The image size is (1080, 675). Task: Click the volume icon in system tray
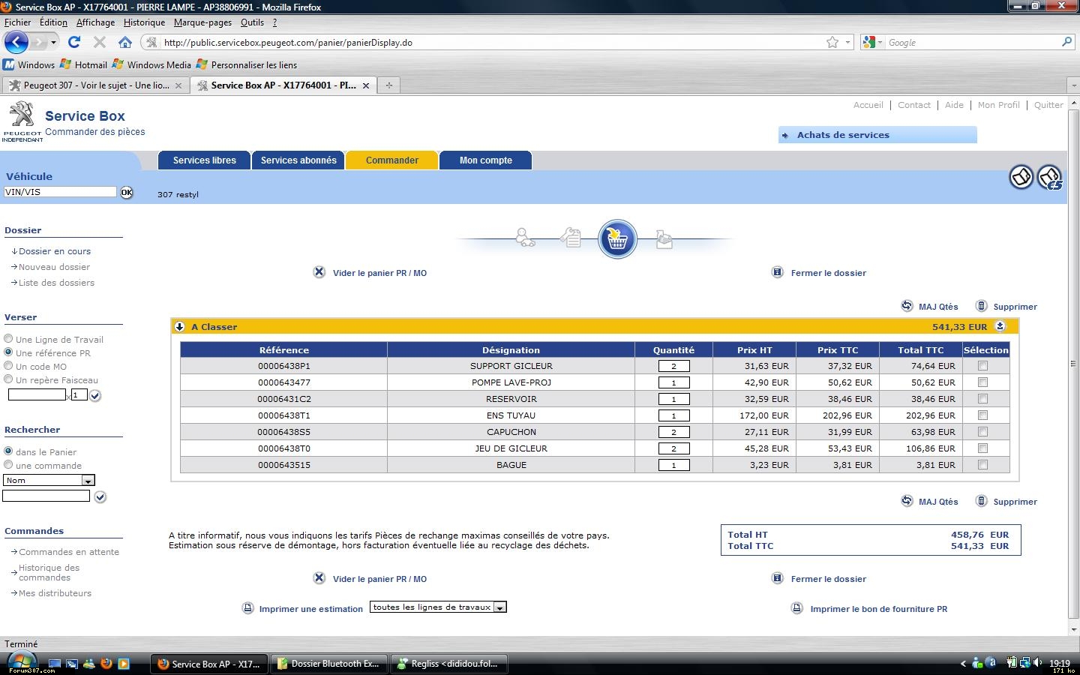[x=1037, y=663]
